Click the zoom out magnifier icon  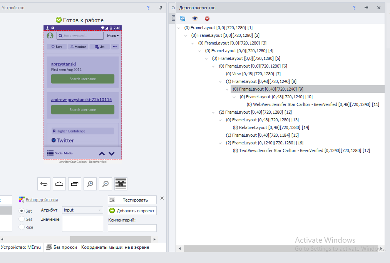(105, 184)
